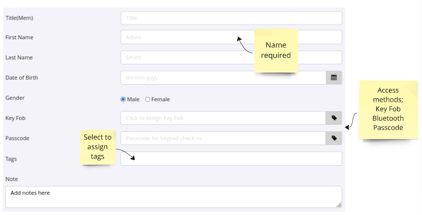
Task: Click the 'Select to assign tags' sticky note
Action: click(x=98, y=147)
